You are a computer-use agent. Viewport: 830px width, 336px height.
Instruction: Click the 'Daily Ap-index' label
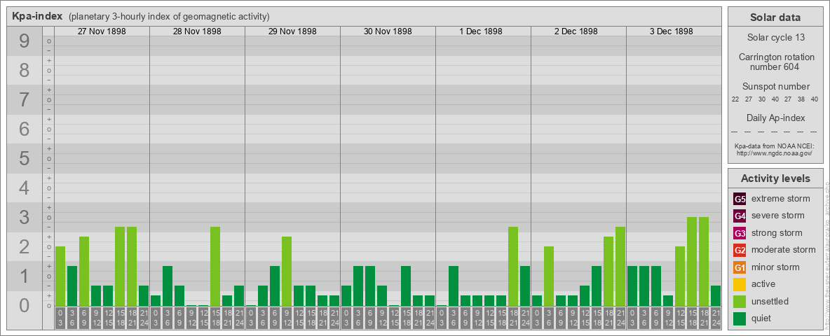775,118
